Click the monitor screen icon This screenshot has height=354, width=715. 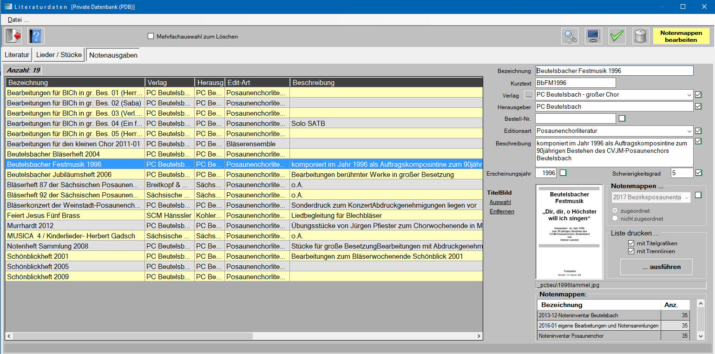[x=593, y=36]
